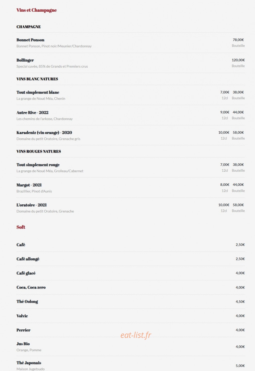The width and height of the screenshot is (255, 371).
Task: Click Café allongé menu item
Action: click(x=28, y=259)
